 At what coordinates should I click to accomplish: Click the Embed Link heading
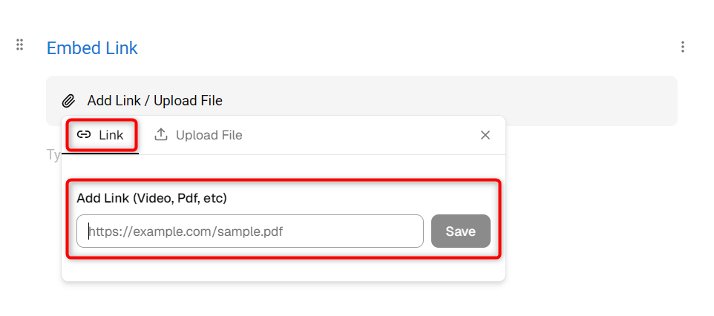coord(92,47)
